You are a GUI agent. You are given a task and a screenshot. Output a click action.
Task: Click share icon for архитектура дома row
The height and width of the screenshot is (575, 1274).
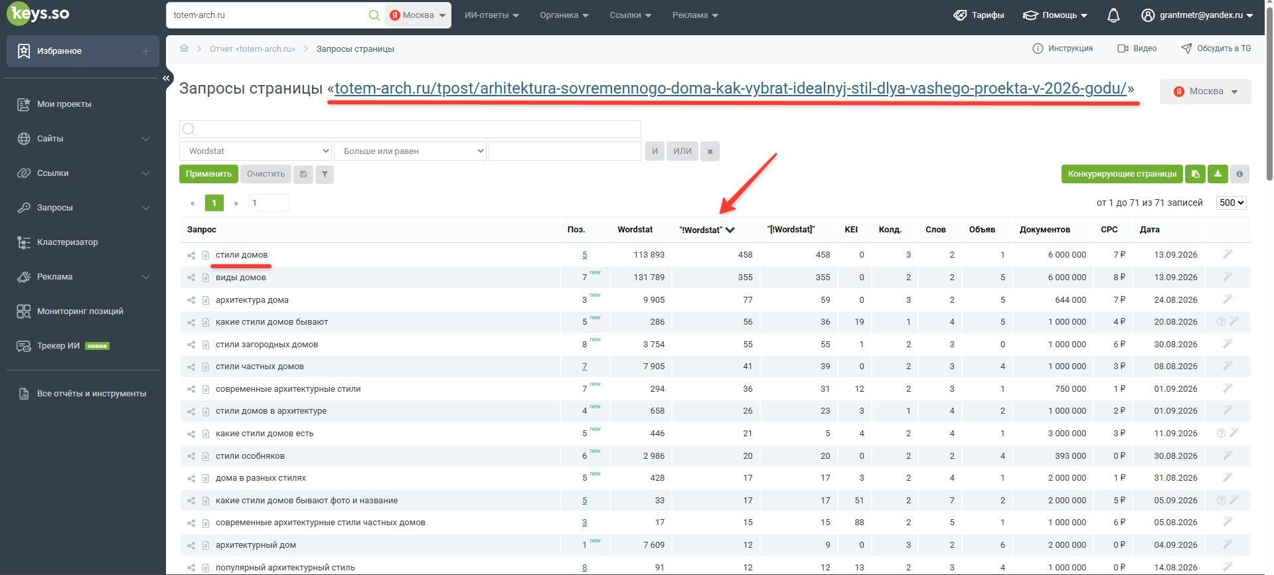[x=191, y=300]
